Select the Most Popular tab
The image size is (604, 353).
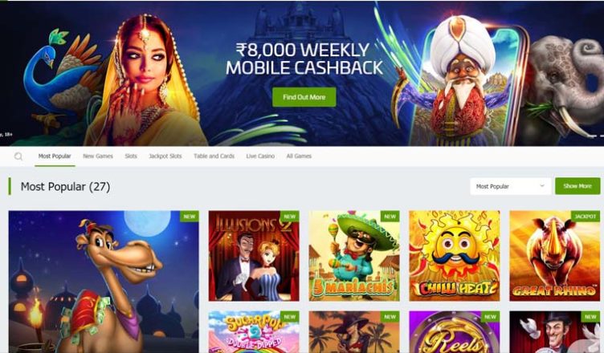(x=55, y=156)
